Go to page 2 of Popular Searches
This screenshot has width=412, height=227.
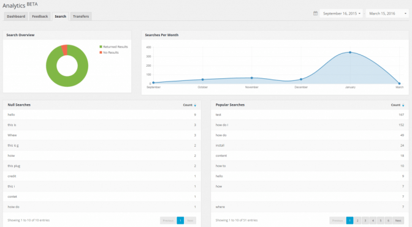[x=357, y=220]
